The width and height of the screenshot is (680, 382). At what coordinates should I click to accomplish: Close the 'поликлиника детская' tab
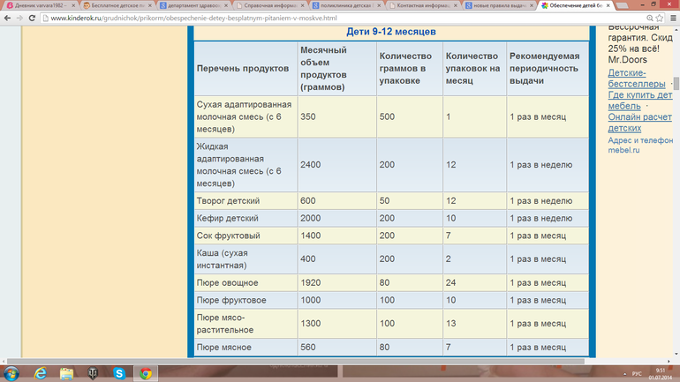coord(379,5)
